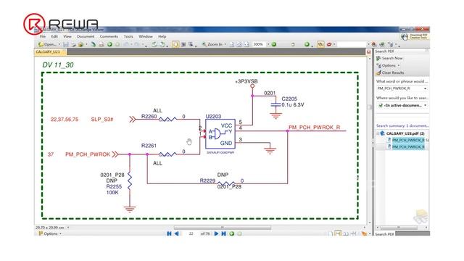Expand the Open button dropdown arrow

click(x=59, y=44)
